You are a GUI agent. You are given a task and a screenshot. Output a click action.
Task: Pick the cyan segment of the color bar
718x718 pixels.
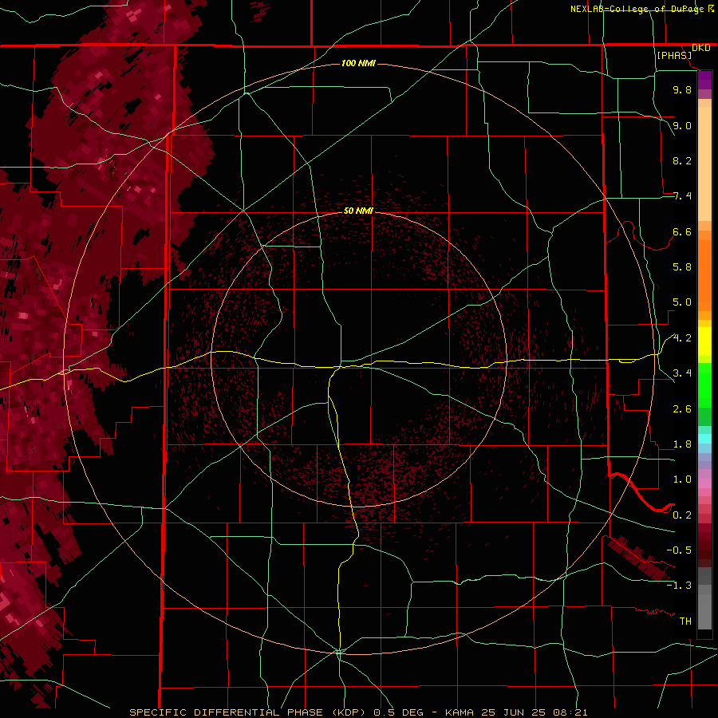[x=704, y=439]
